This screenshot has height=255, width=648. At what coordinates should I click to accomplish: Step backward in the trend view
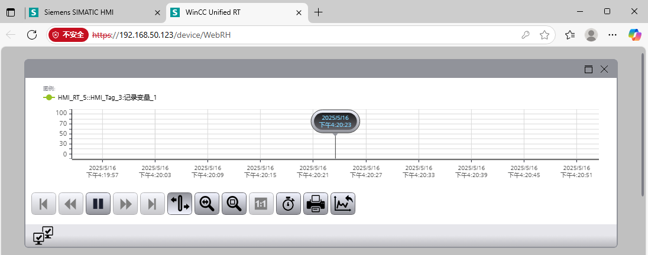[x=71, y=204]
